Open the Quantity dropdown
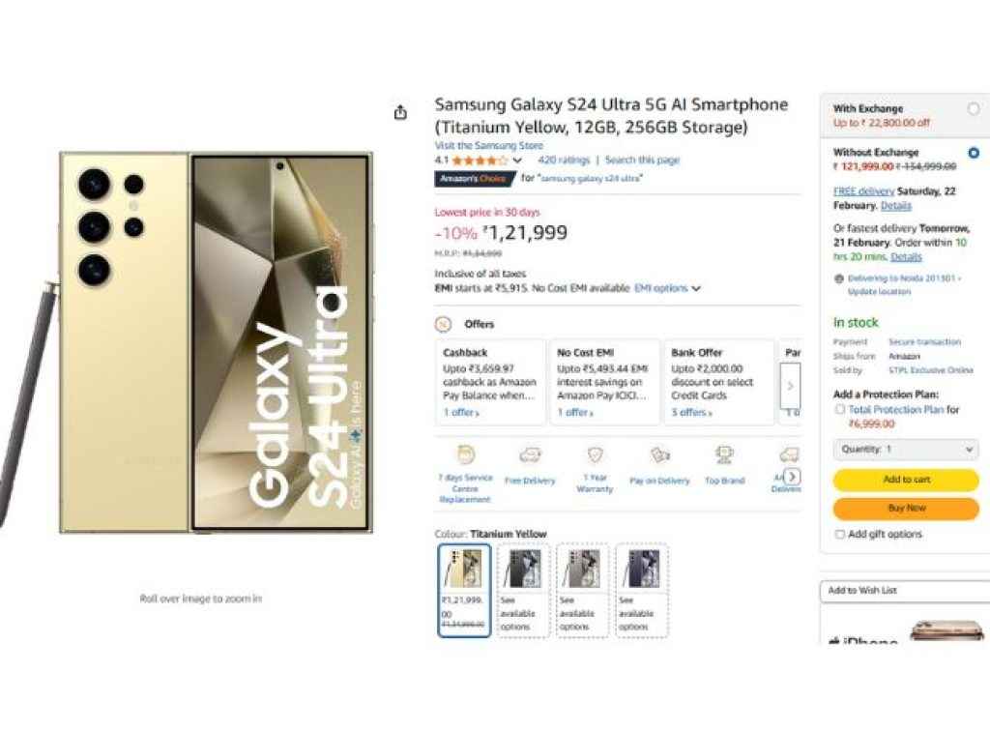The image size is (990, 731). pyautogui.click(x=906, y=450)
